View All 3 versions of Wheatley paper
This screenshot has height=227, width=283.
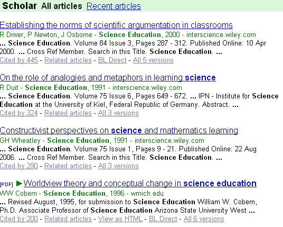[x=118, y=166]
